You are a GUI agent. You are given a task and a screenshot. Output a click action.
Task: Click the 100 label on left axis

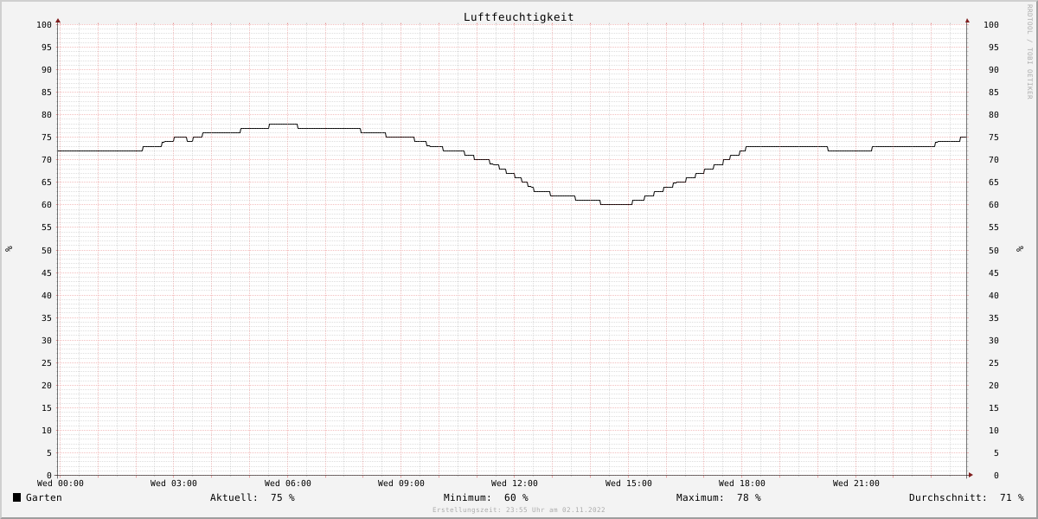44,24
